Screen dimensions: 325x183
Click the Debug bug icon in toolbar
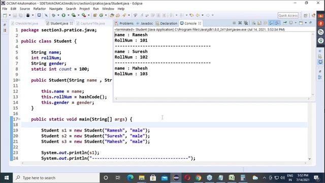(x=53, y=15)
